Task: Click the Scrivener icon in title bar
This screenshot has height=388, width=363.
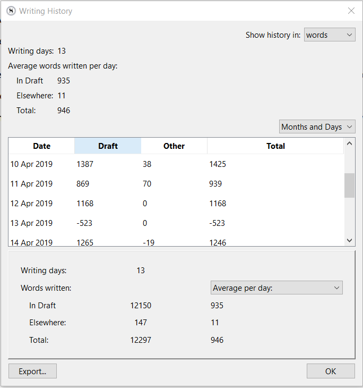Action: point(11,11)
